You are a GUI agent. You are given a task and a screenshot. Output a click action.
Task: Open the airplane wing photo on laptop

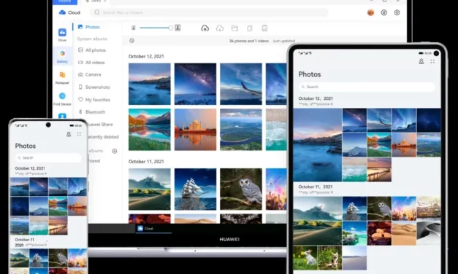point(241,84)
